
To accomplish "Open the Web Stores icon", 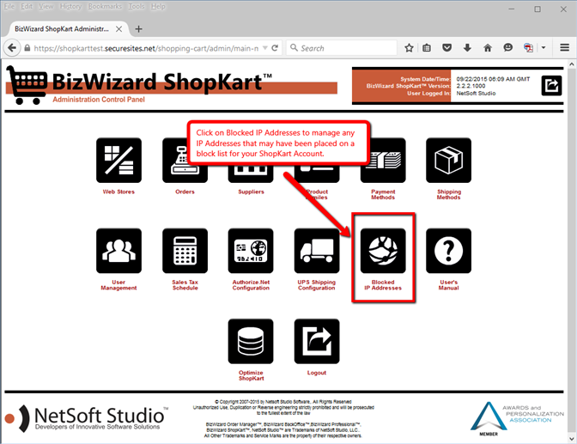I will (118, 160).
